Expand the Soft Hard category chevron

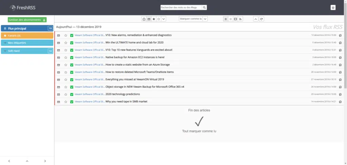pyautogui.click(x=5, y=51)
